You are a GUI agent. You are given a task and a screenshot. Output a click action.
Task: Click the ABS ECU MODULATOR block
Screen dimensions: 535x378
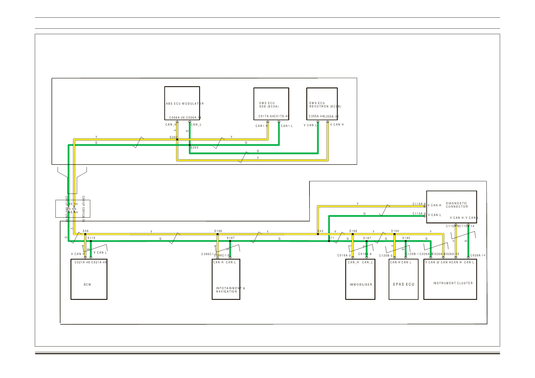[182, 103]
